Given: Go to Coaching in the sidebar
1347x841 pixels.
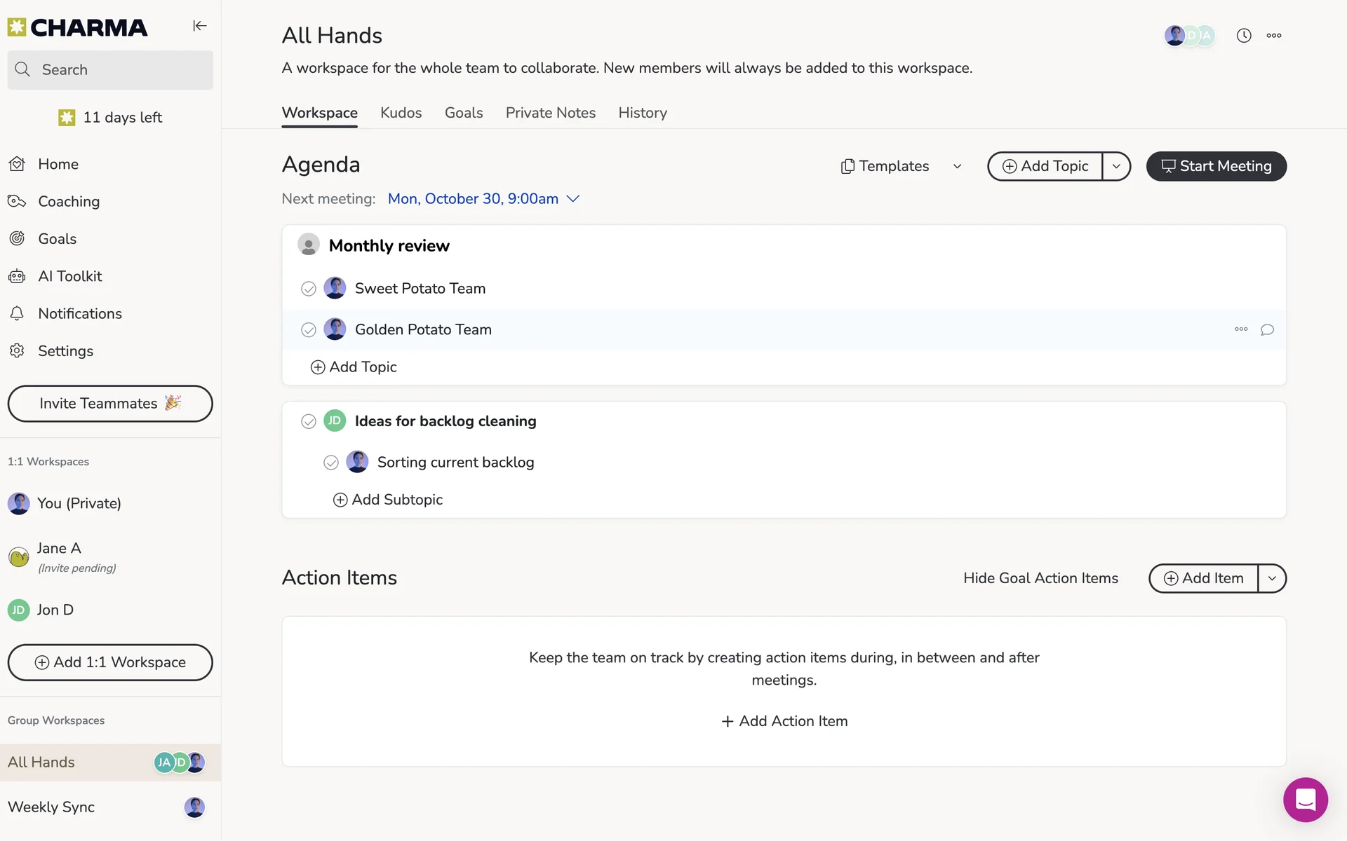Looking at the screenshot, I should click(68, 201).
